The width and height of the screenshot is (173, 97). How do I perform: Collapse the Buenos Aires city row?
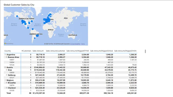pos(6,57)
